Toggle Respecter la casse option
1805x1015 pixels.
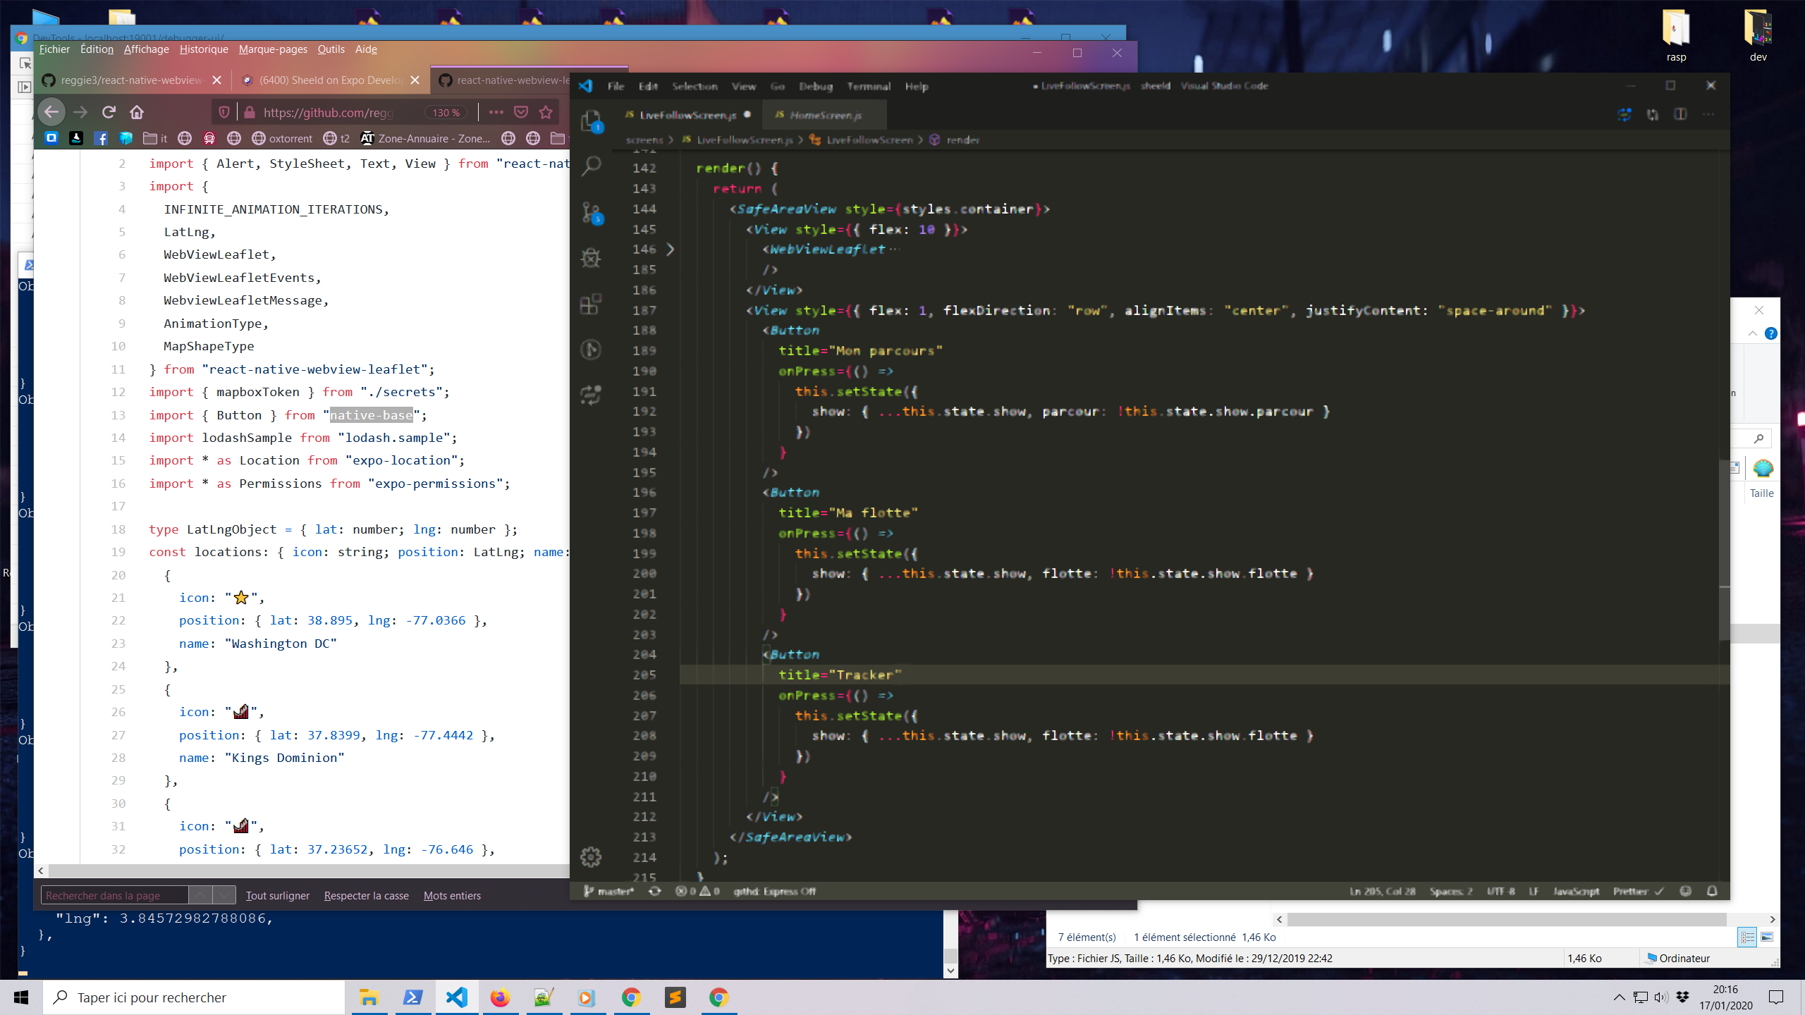(x=367, y=895)
